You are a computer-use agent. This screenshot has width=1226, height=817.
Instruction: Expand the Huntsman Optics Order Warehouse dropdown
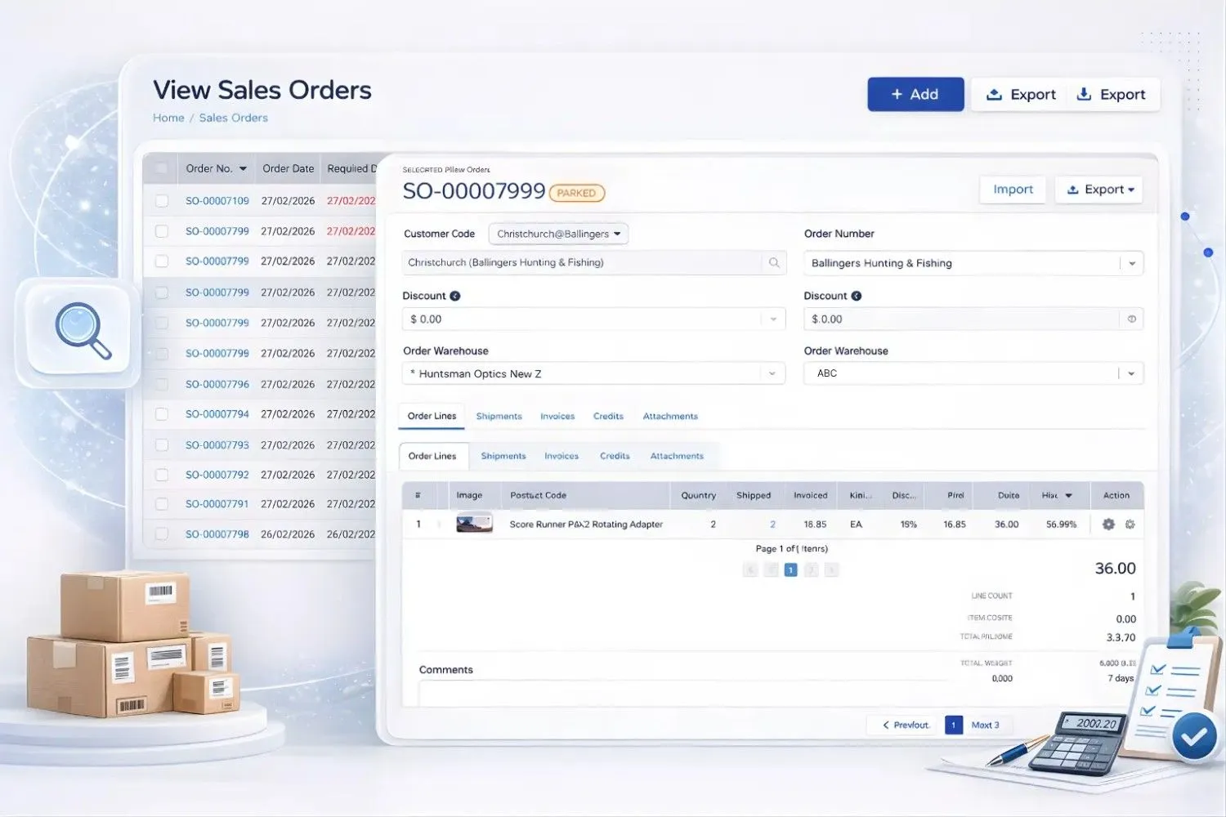coord(772,373)
